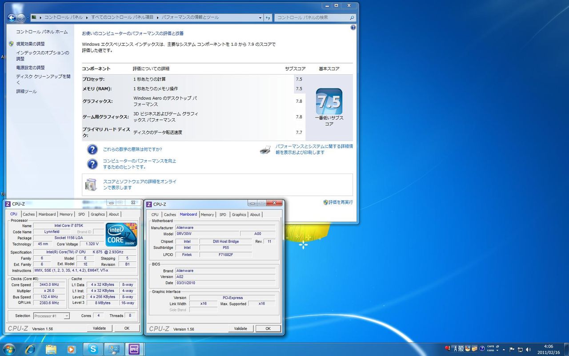Click OK in the left CPU-Z window
This screenshot has height=356, width=569.
127,328
